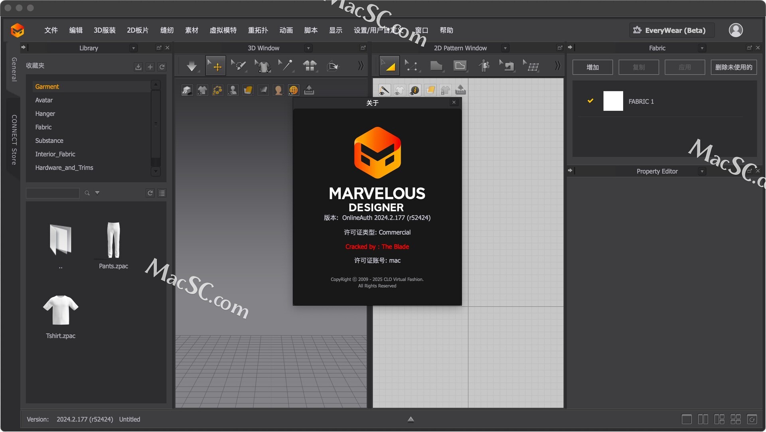Screen dimensions: 766x432
Task: Open the Library panel dropdown arrow
Action: [134, 48]
